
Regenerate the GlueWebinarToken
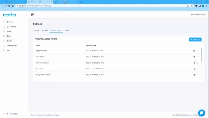[x=194, y=63]
